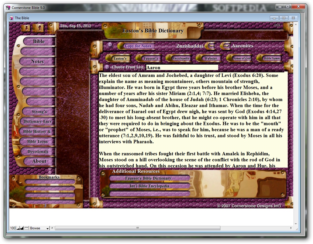Viewport: 313px width, 244px height.
Task: Click the Bookmarks heading
Action: coord(49,177)
